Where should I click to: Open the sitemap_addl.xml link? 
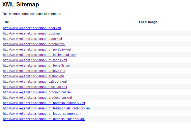coord(32,28)
